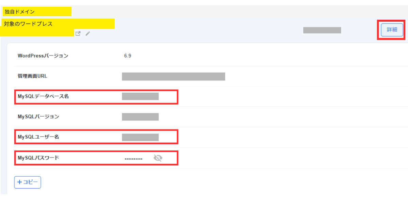Click the 管理画面URL label
Viewport: 408px width, 197px height.
point(32,76)
